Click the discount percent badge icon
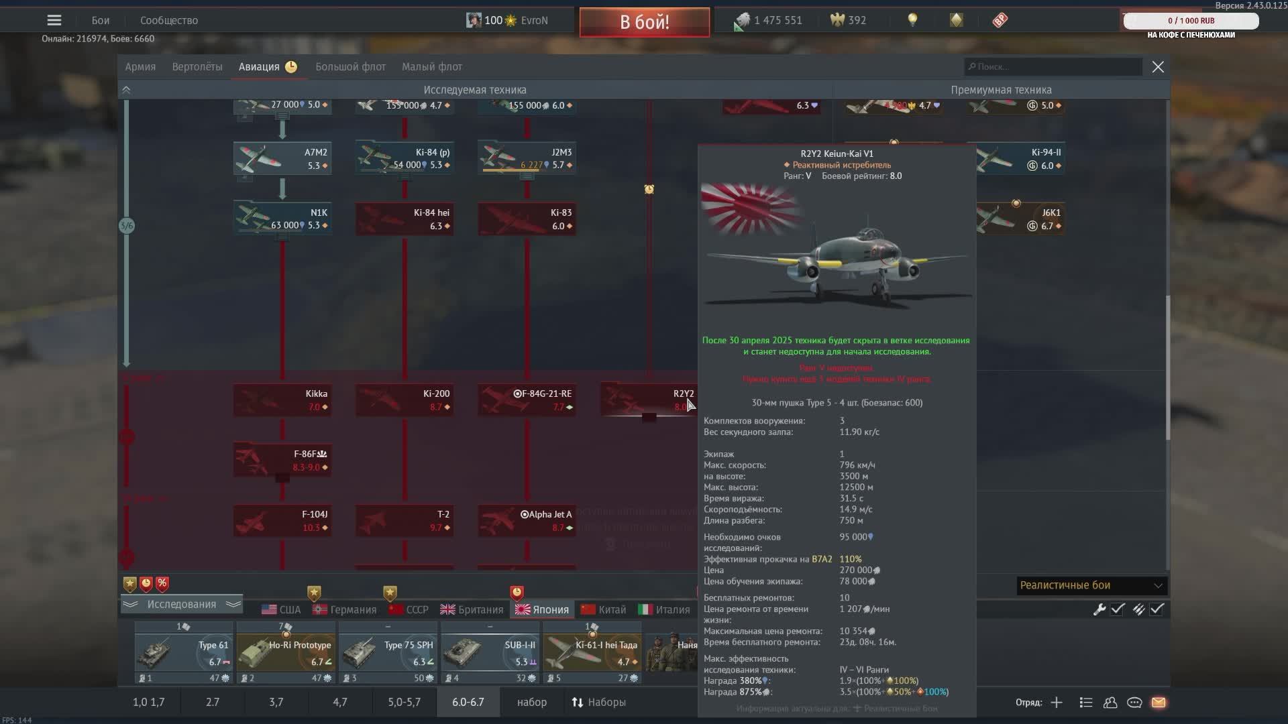The height and width of the screenshot is (724, 1288). pos(162,583)
